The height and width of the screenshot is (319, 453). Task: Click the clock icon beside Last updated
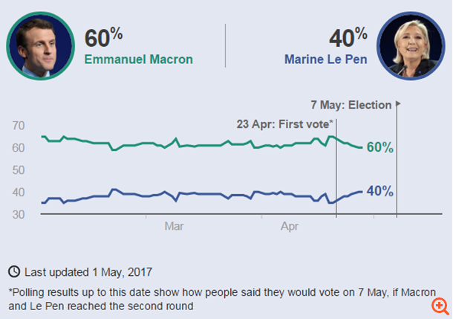14,271
